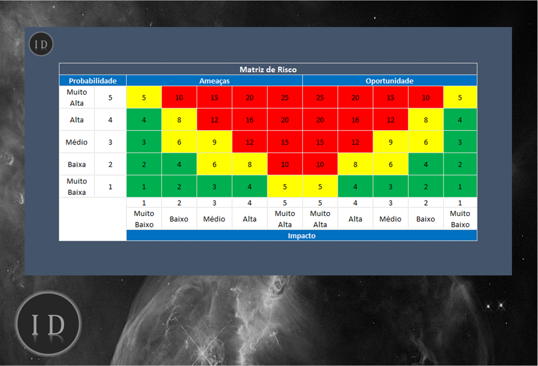Select the 'Baixo' impact label under Oportunidade

coord(426,219)
